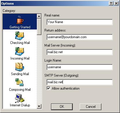The width and height of the screenshot is (120, 113).
Task: Click the Allow authentication label
Action: point(66,88)
